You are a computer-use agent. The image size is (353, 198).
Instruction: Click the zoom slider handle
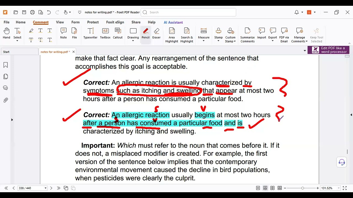[x=303, y=188]
